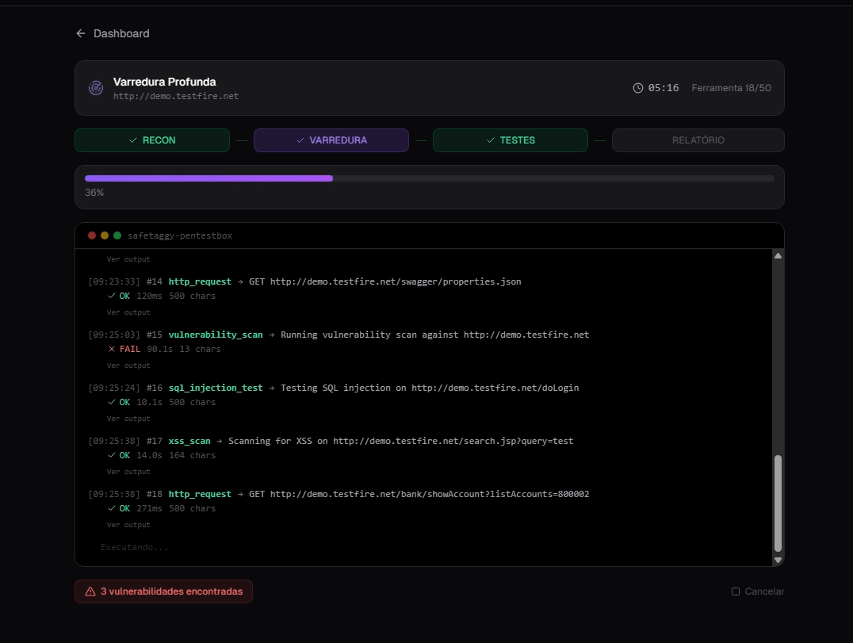Click the Executando... status line
The width and height of the screenshot is (853, 643).
134,547
